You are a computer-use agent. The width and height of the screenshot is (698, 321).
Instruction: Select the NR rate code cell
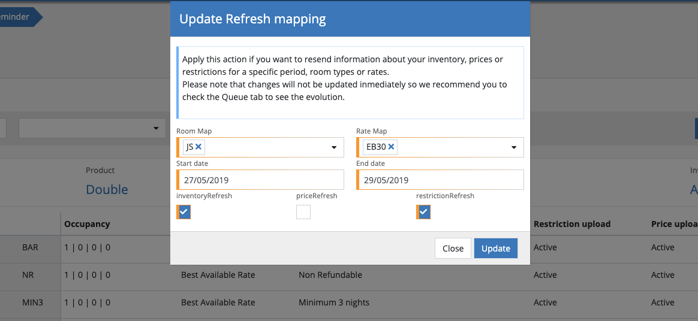pos(29,275)
